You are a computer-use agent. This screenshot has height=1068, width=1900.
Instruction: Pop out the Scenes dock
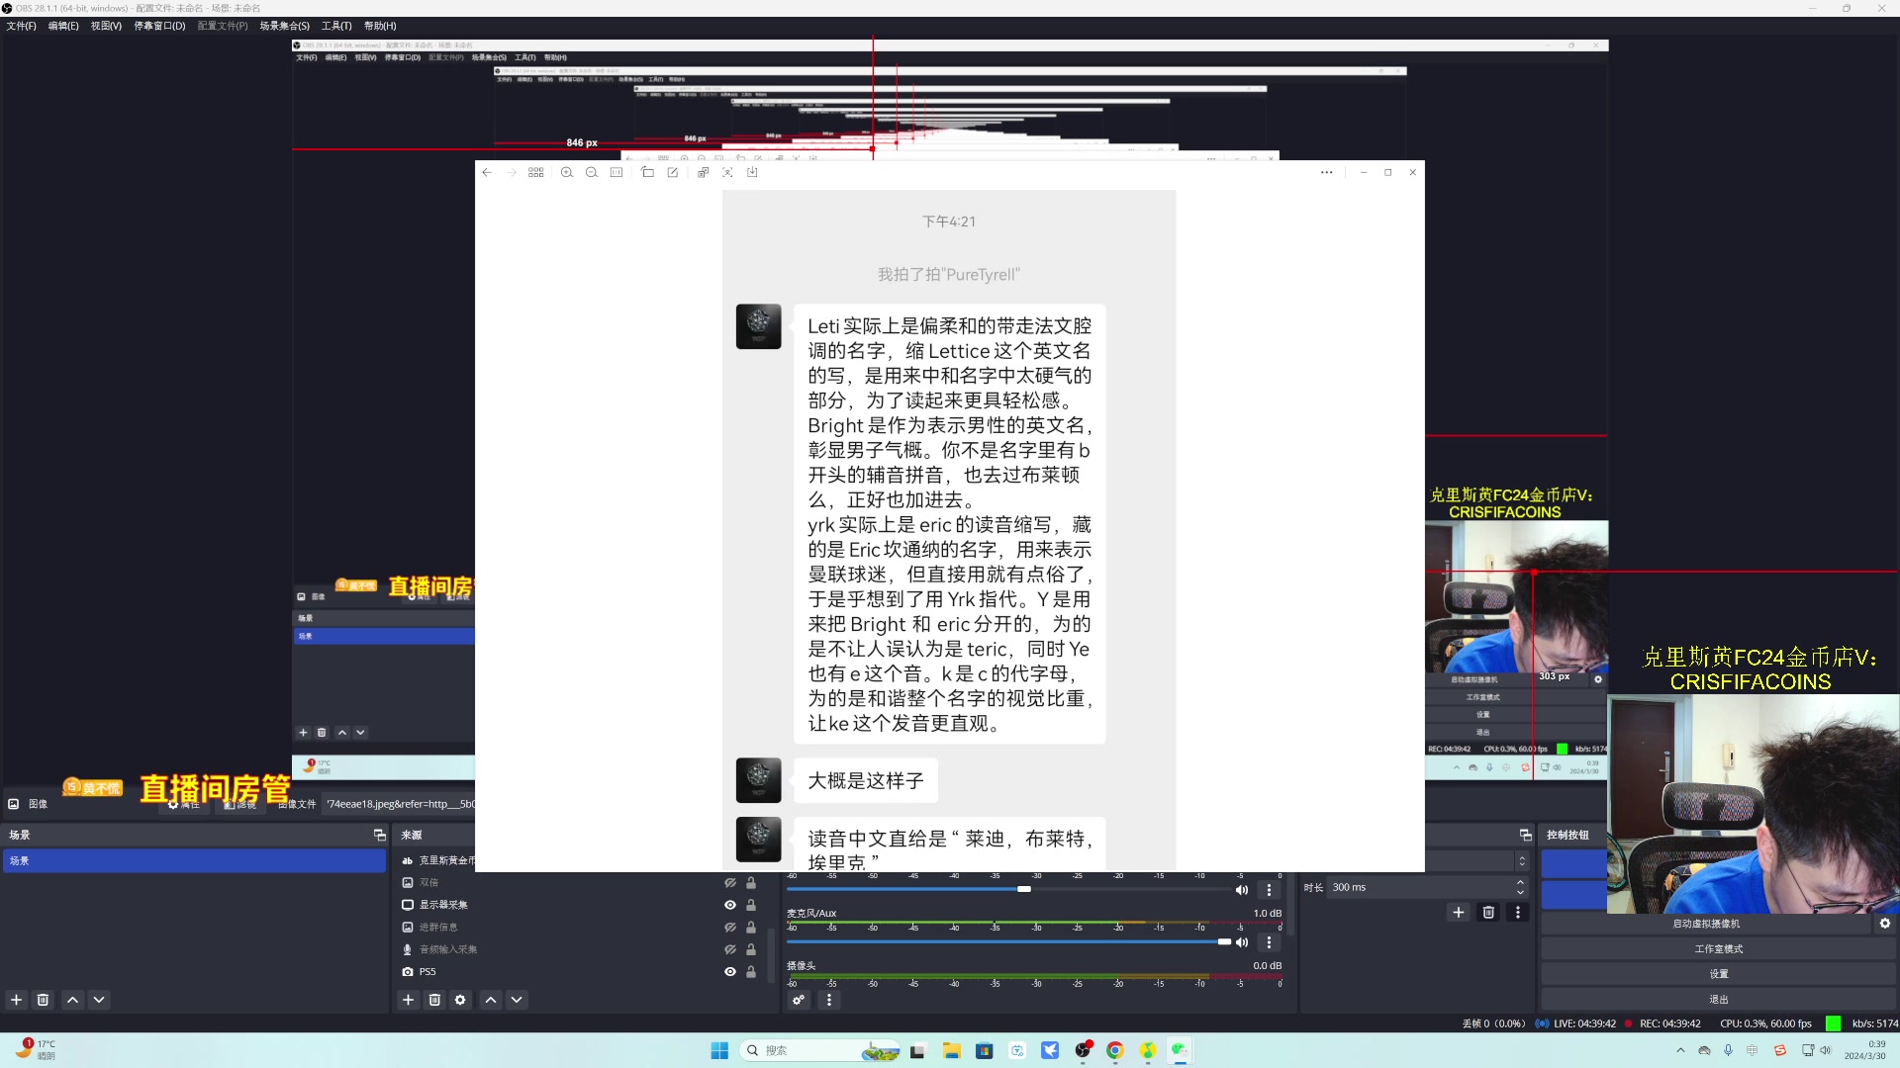tap(379, 836)
